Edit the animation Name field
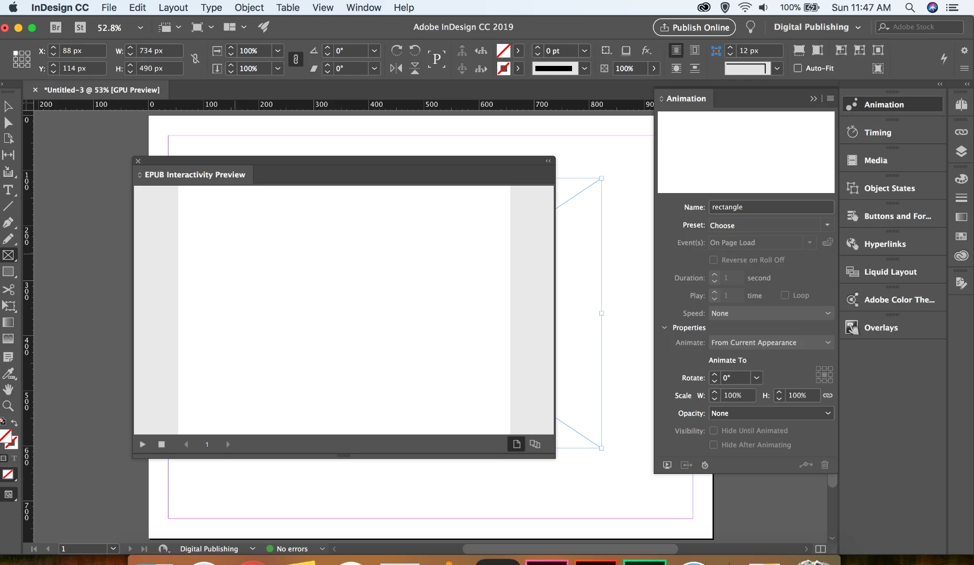 [771, 207]
